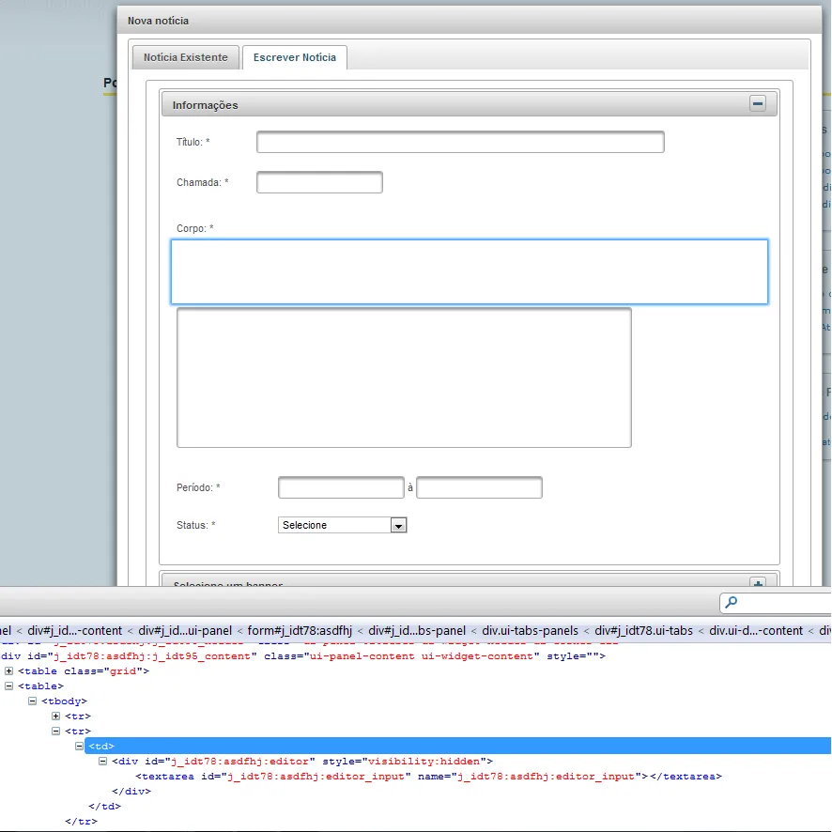
Task: Select the Escrever Notícia tab
Action: 294,57
